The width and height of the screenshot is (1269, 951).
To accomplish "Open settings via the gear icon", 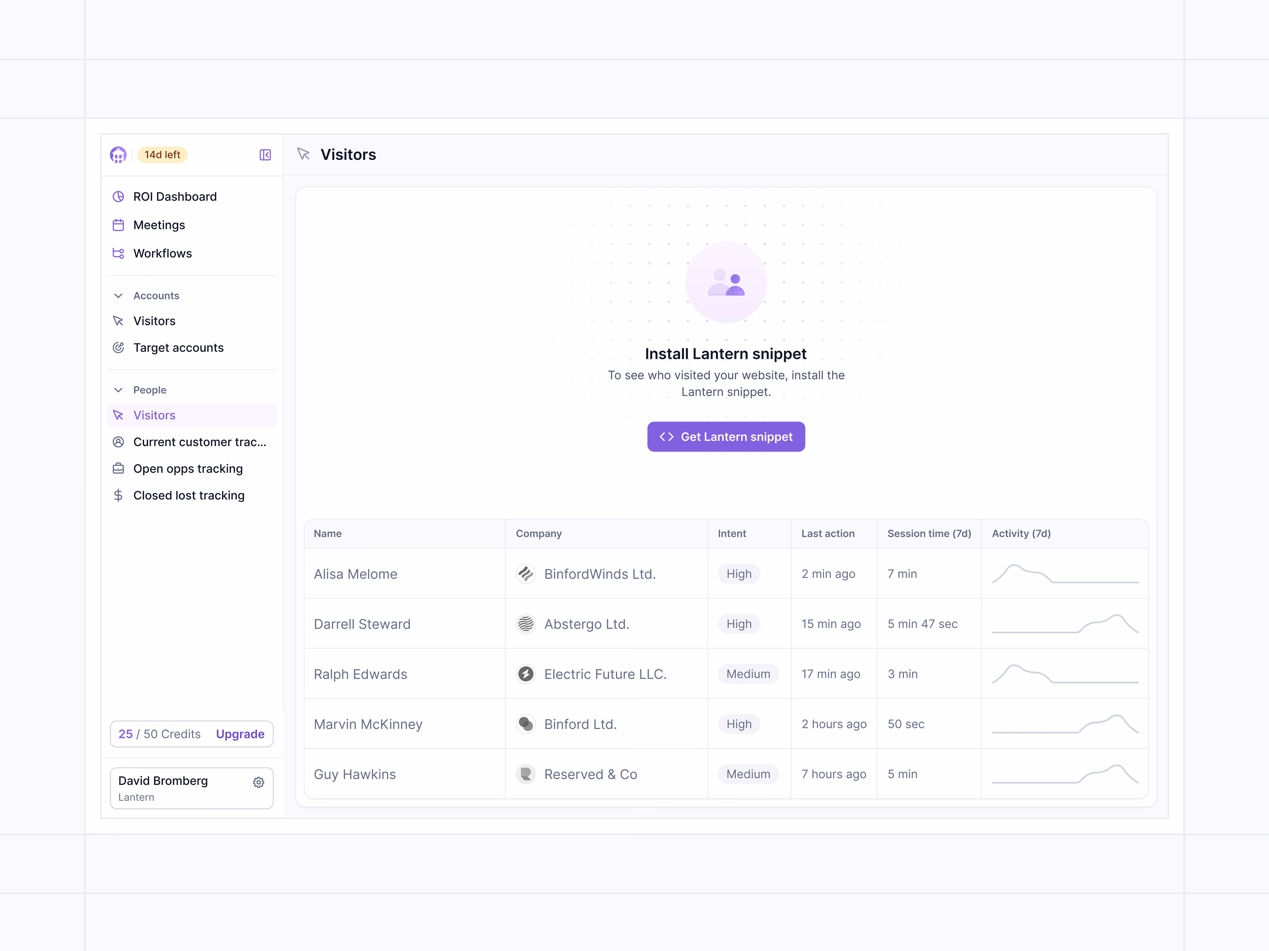I will (259, 783).
